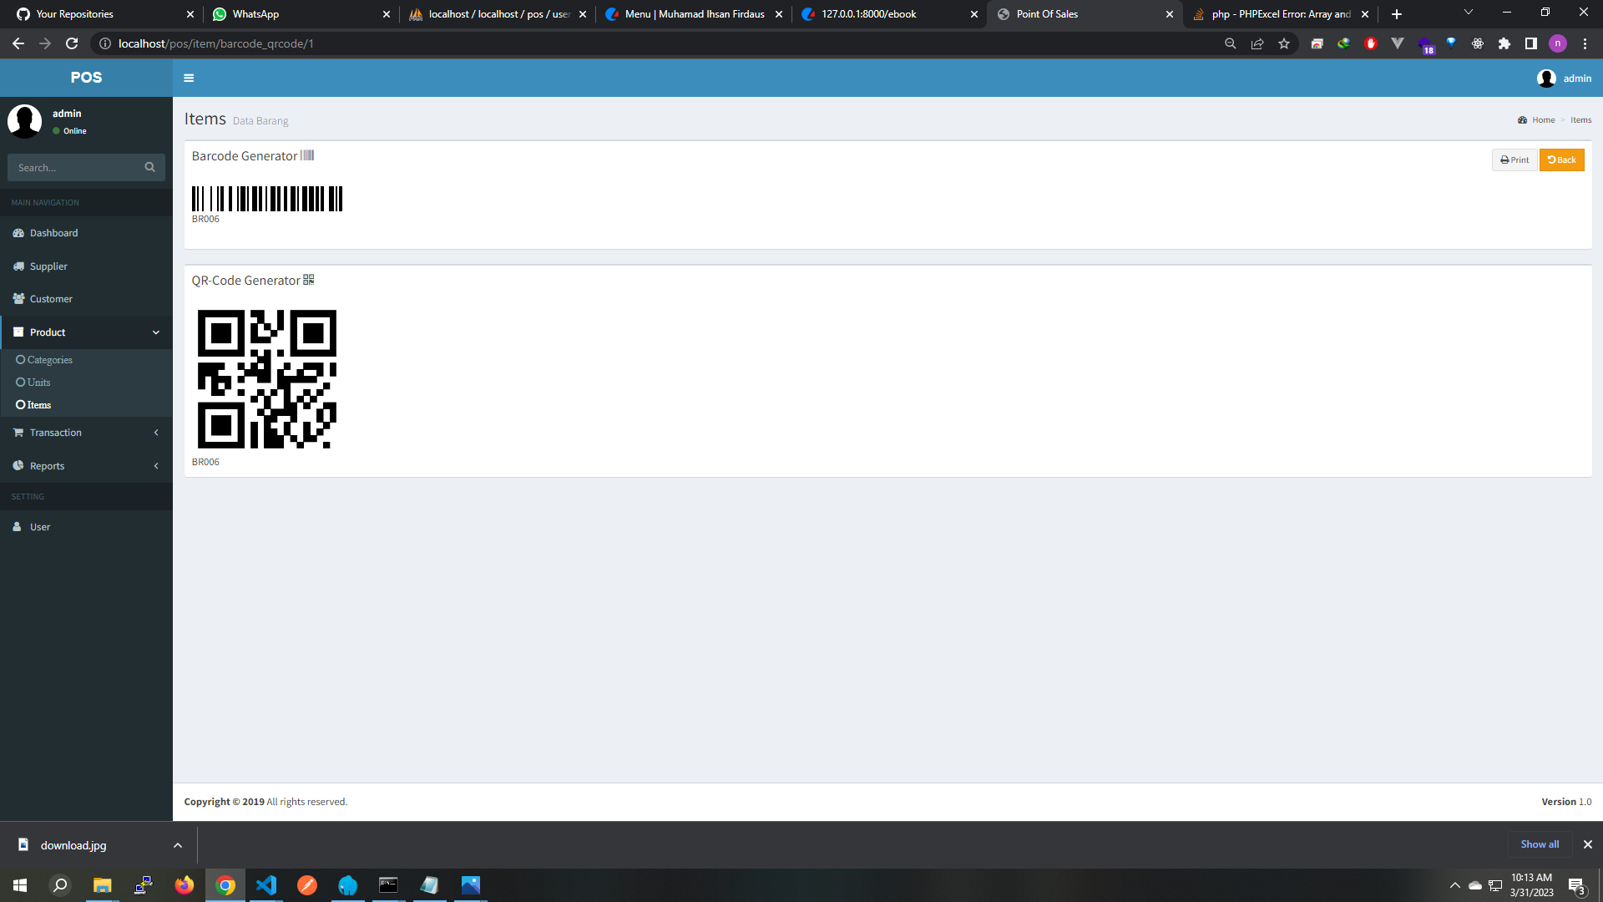Image resolution: width=1603 pixels, height=902 pixels.
Task: Open Postman from the taskbar
Action: tap(307, 885)
